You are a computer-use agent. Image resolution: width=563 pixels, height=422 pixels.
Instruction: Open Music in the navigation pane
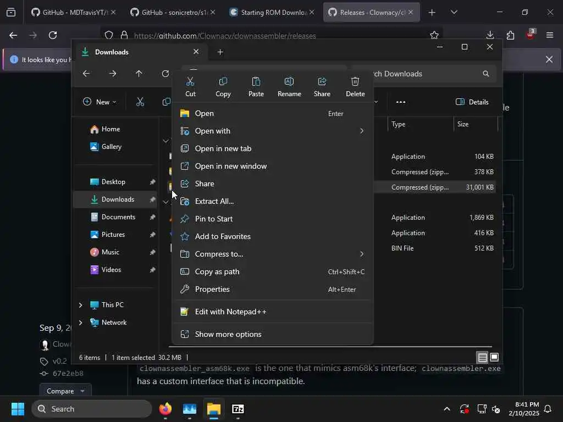[116, 252]
